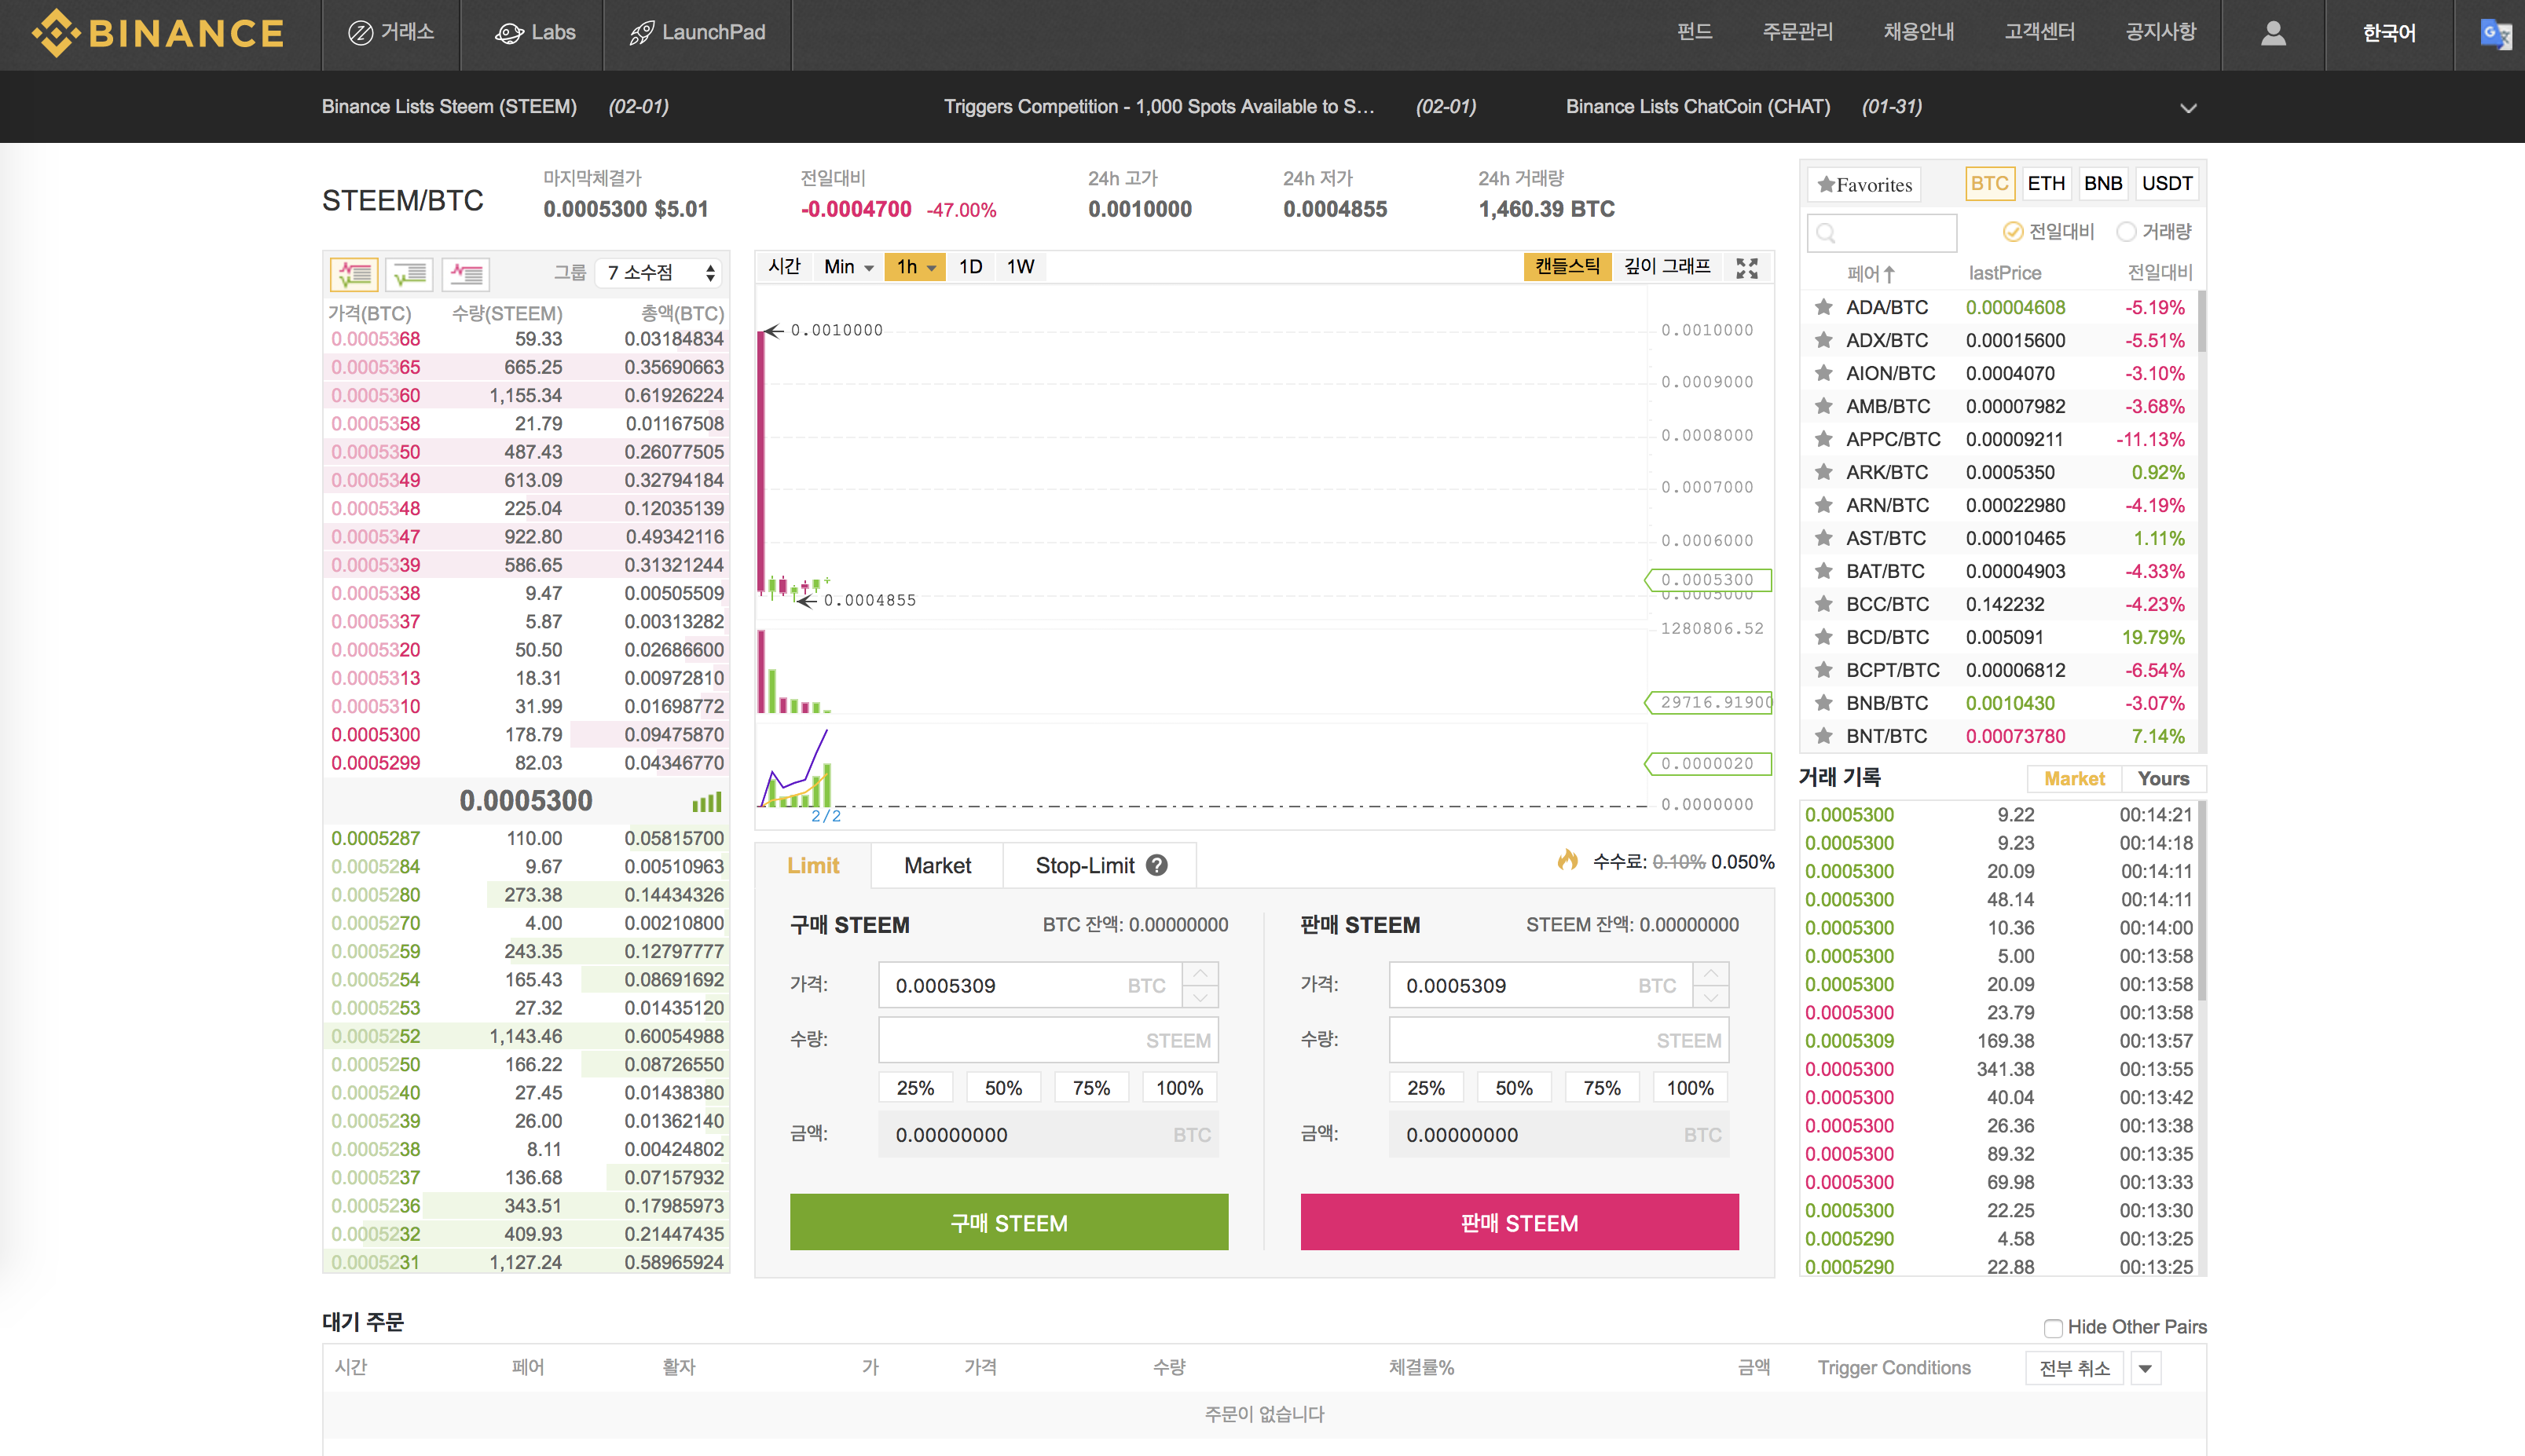Select the bids-only order book view
Viewport: 2525px width, 1456px height.
[x=409, y=272]
